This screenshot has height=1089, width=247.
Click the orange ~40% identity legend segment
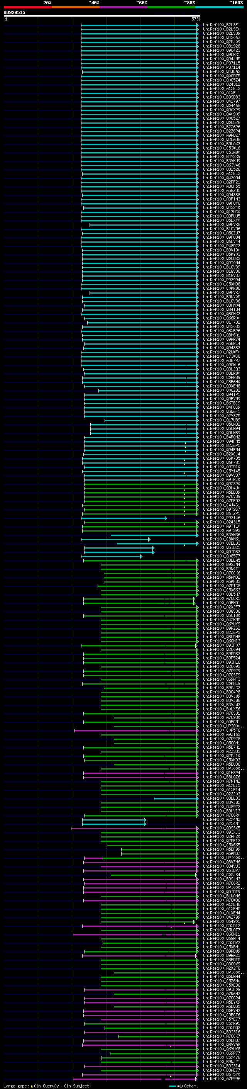(x=76, y=7)
